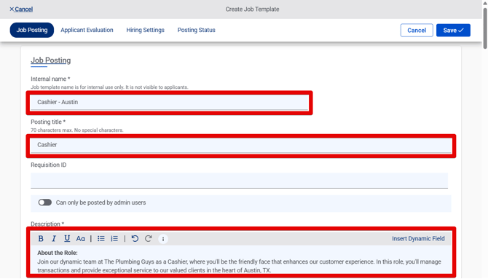488x279 pixels.
Task: Undo last edit in description
Action: [x=135, y=239]
